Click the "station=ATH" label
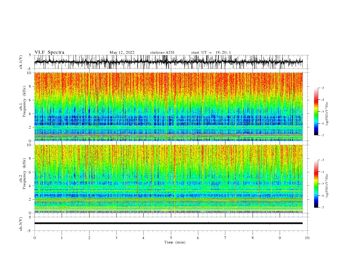Image resolution: width=346 pixels, height=267 pixels. 162,52
